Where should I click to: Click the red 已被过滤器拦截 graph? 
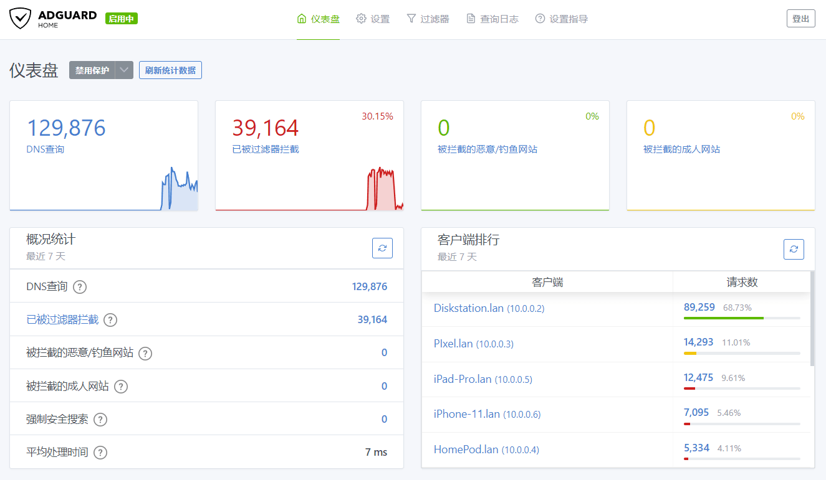pos(382,190)
